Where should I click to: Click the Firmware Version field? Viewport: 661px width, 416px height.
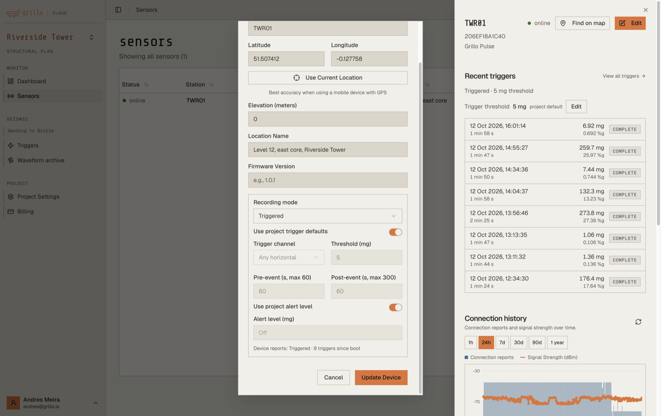[328, 180]
